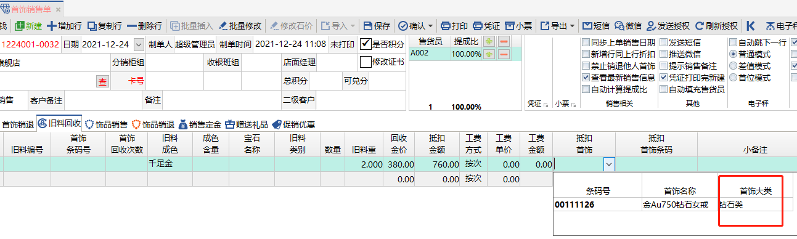The width and height of the screenshot is (797, 239).
Task: Check 同步上单销售日期 option
Action: click(586, 43)
